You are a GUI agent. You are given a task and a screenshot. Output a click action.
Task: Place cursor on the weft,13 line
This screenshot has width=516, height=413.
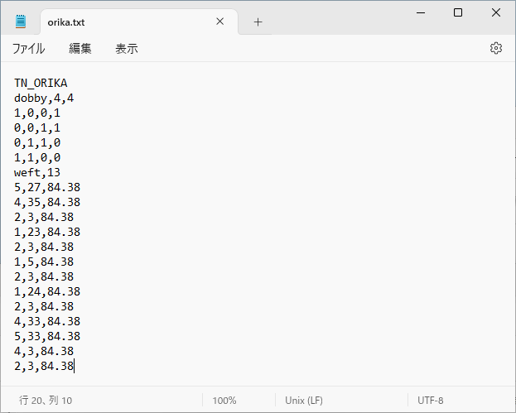point(37,172)
